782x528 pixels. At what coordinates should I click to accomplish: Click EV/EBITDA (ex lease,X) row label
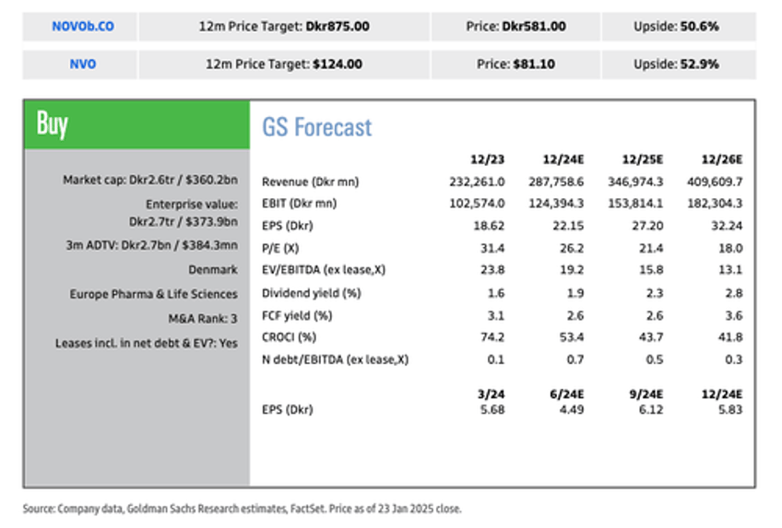324,270
